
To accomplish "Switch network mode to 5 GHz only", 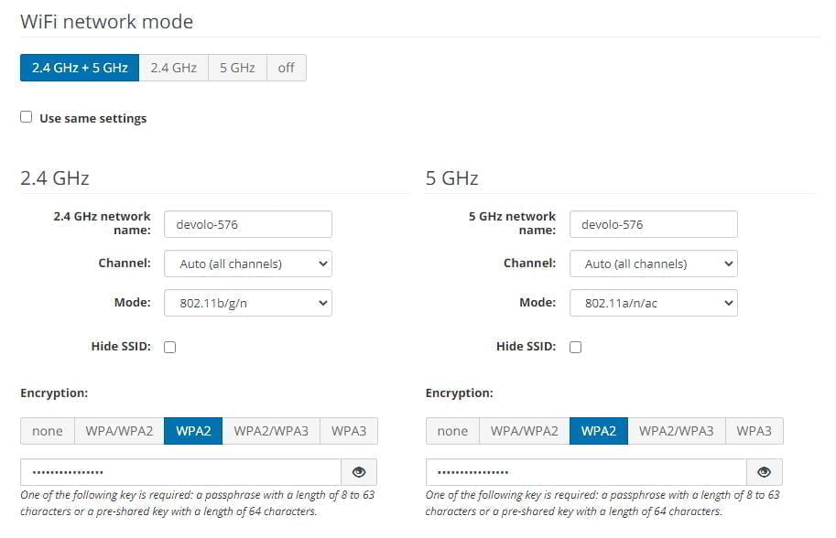I will [237, 68].
